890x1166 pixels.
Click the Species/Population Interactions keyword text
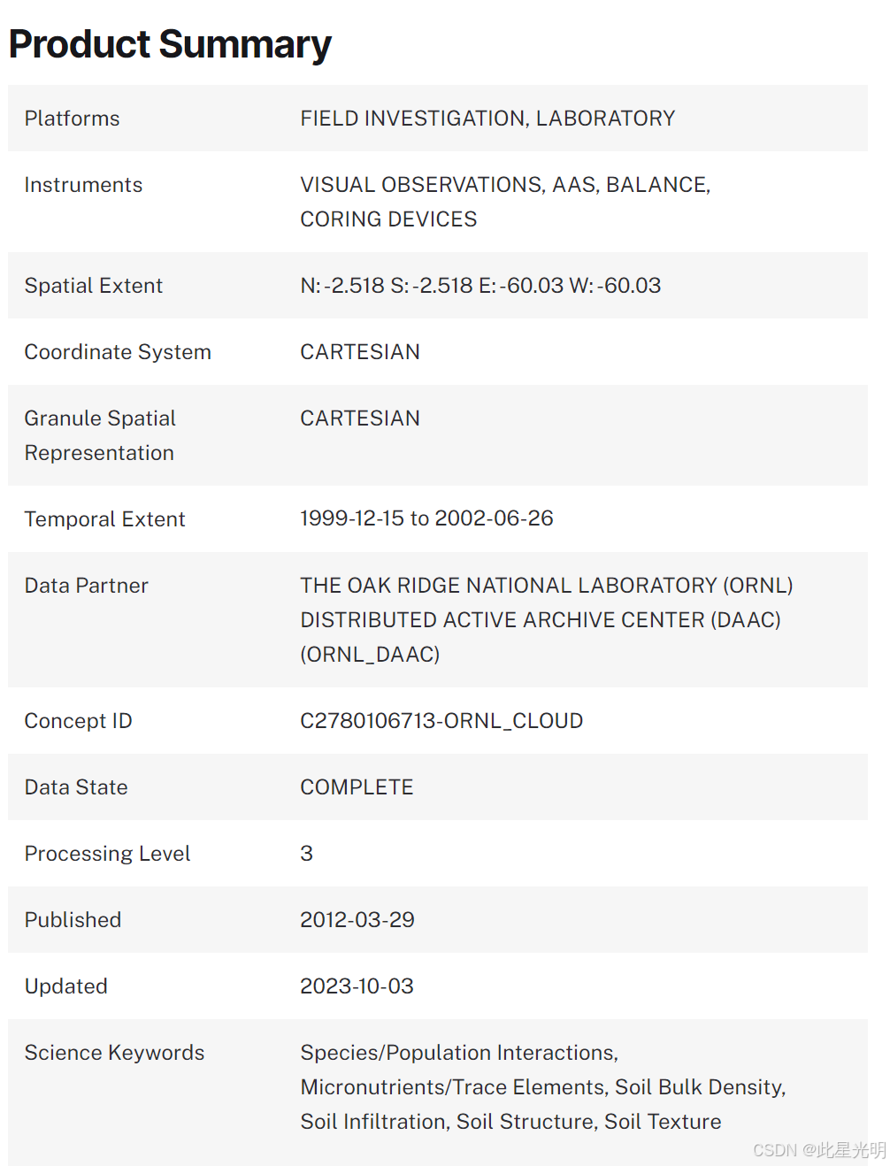[458, 1053]
